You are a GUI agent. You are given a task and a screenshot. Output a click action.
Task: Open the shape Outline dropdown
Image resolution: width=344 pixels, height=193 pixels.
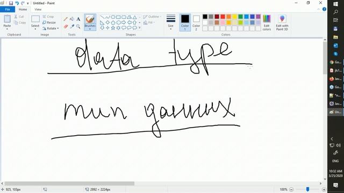point(152,17)
